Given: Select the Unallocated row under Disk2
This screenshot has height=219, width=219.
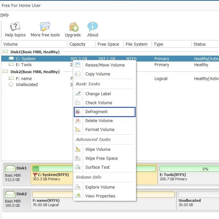Looking at the screenshot, I should point(110,84).
